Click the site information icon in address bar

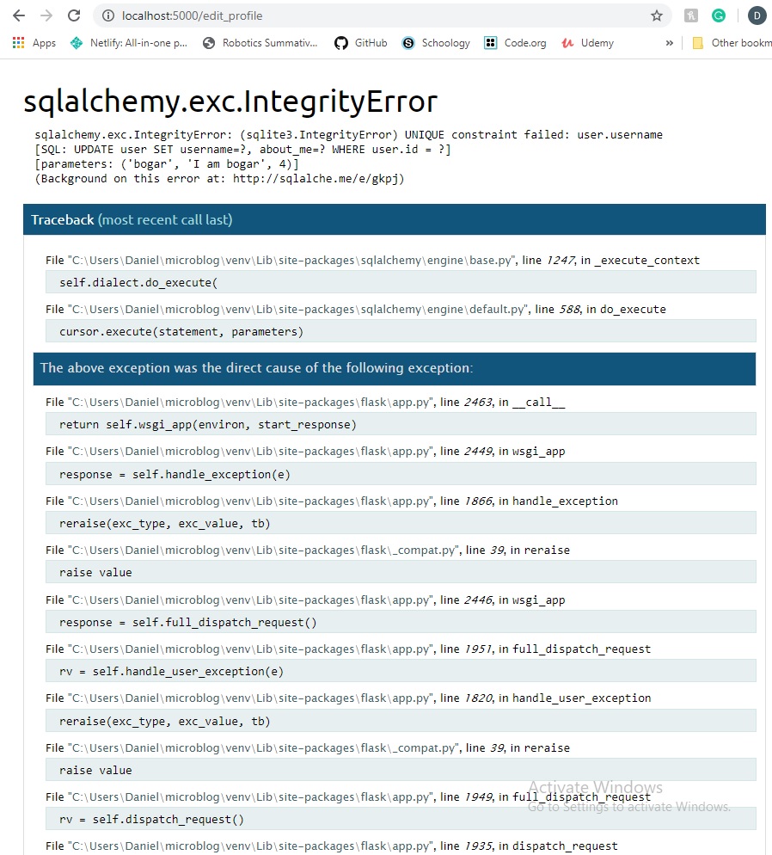[x=107, y=15]
